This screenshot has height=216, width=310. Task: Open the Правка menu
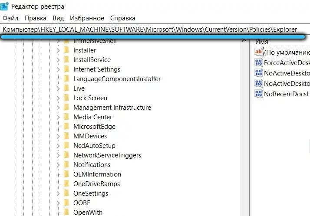[x=36, y=18]
